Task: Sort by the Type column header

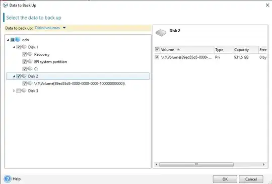Action: point(224,50)
